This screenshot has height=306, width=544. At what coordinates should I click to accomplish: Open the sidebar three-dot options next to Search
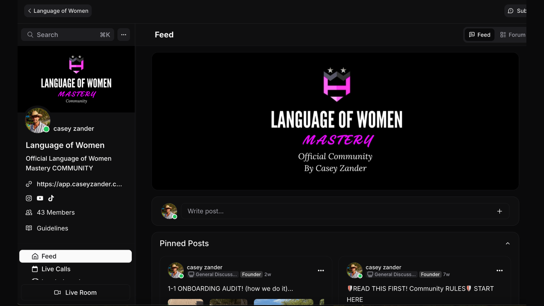[124, 35]
